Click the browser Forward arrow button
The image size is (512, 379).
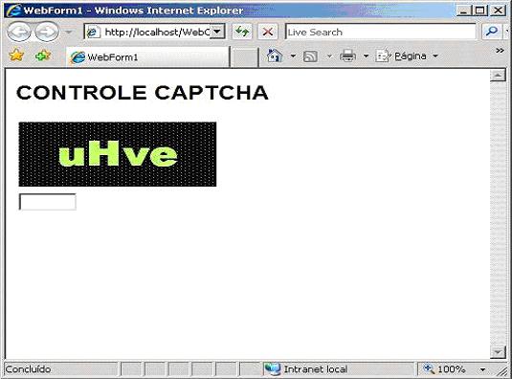(x=47, y=32)
